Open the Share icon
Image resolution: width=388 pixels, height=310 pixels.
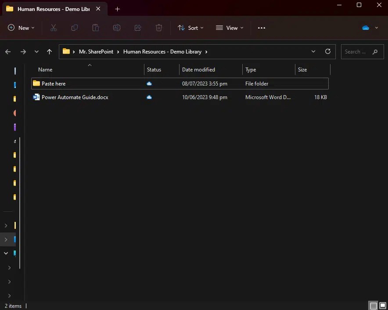pyautogui.click(x=138, y=28)
